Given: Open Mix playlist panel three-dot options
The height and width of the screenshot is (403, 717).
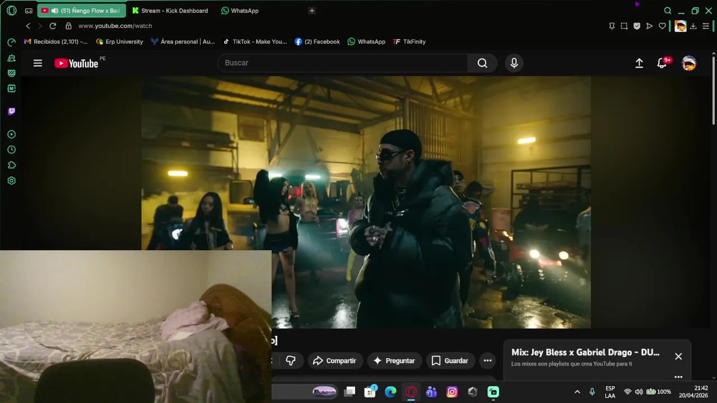Looking at the screenshot, I should click(678, 377).
